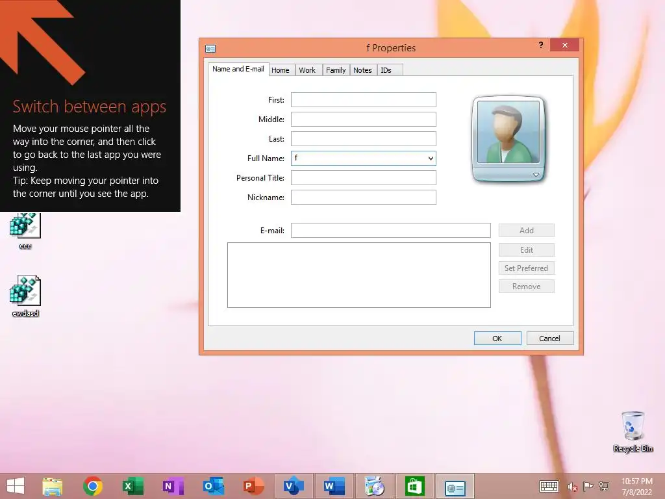Open OneNote from the taskbar
The height and width of the screenshot is (499, 665).
(x=173, y=486)
